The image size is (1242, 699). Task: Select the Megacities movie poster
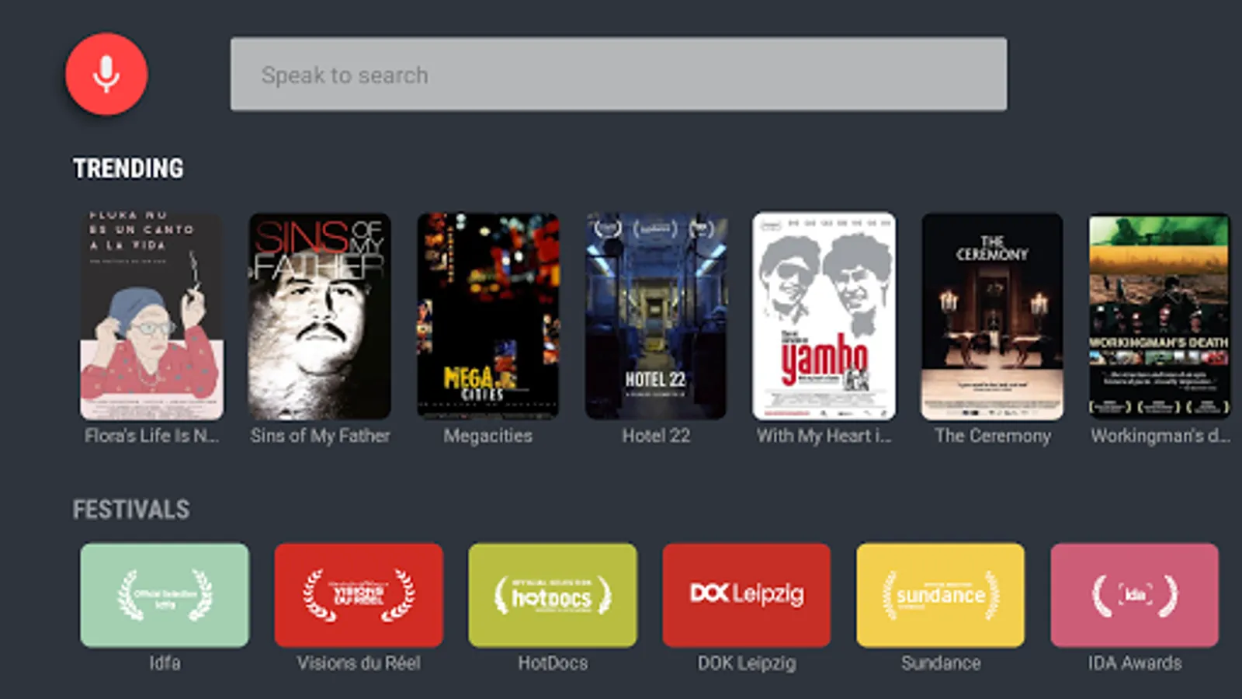pyautogui.click(x=488, y=316)
